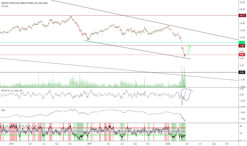Select the 16.21 red price label
This screenshot has width=247, height=146.
click(242, 15)
